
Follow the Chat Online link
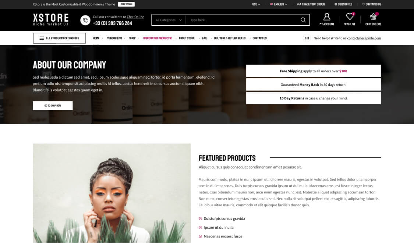[x=135, y=17]
